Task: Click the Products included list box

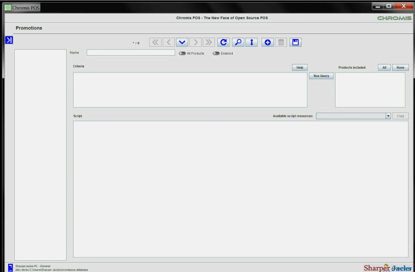Action: click(370, 90)
